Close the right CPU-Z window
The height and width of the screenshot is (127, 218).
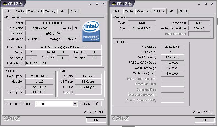(x=212, y=4)
